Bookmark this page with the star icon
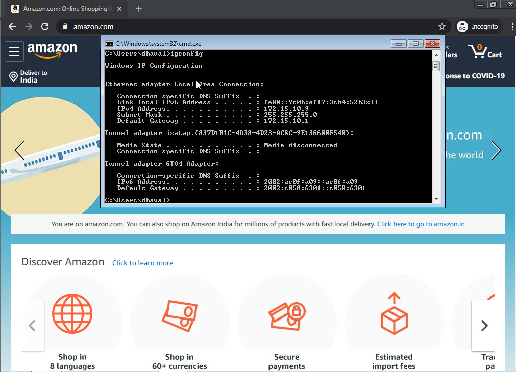516x372 pixels. coord(441,26)
